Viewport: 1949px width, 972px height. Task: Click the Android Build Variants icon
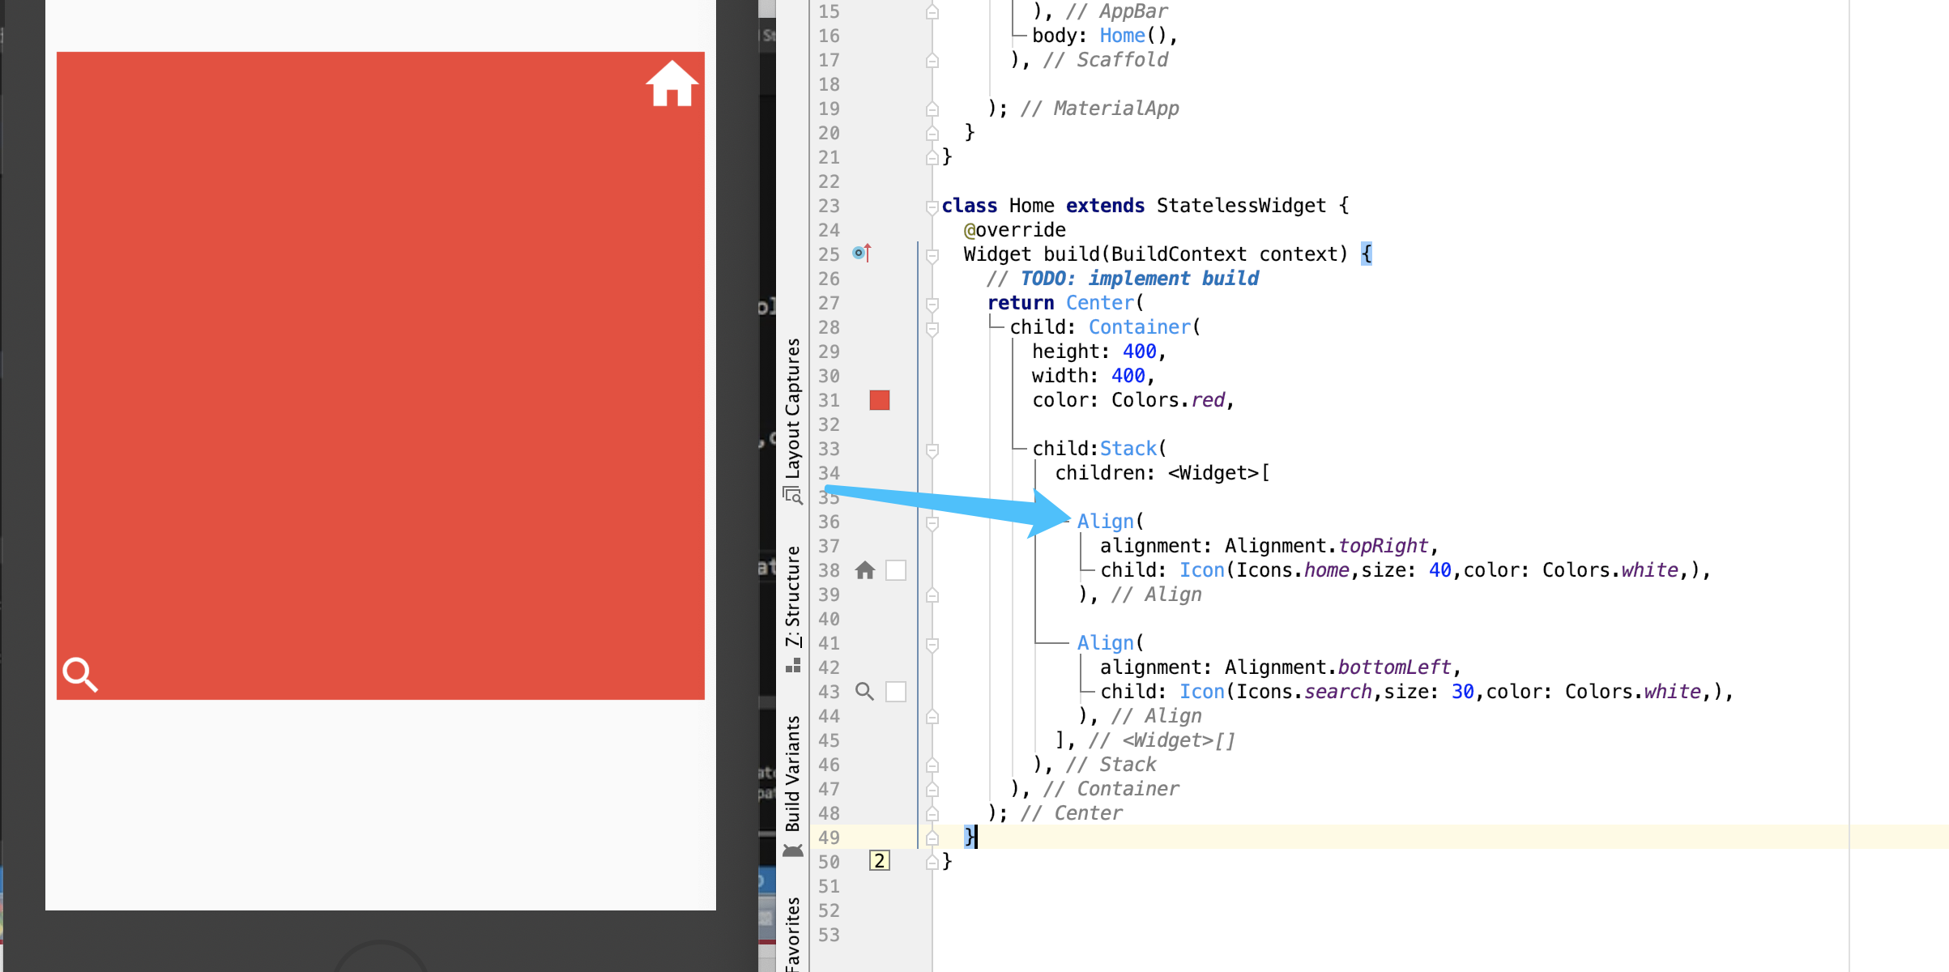[x=793, y=850]
